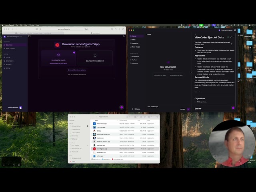Toggle dark mode moon icon in web app
This screenshot has height=192, width=256.
[124, 36]
